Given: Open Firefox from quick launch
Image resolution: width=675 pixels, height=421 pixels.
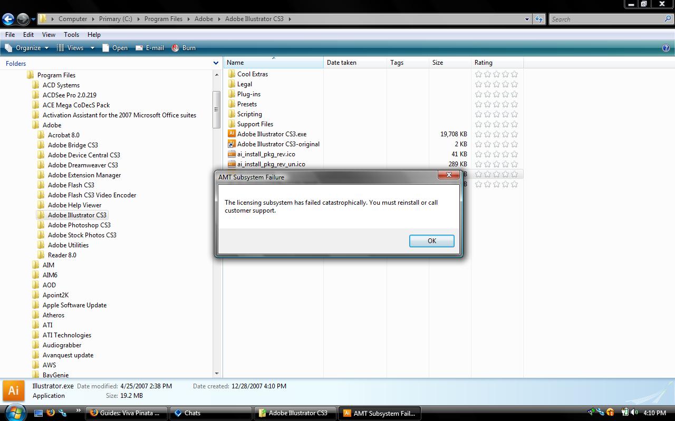Looking at the screenshot, I should click(x=51, y=413).
